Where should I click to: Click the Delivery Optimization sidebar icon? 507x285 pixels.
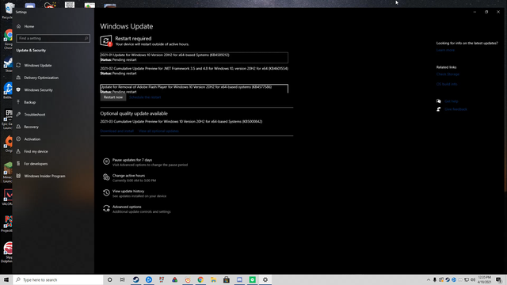click(x=18, y=78)
